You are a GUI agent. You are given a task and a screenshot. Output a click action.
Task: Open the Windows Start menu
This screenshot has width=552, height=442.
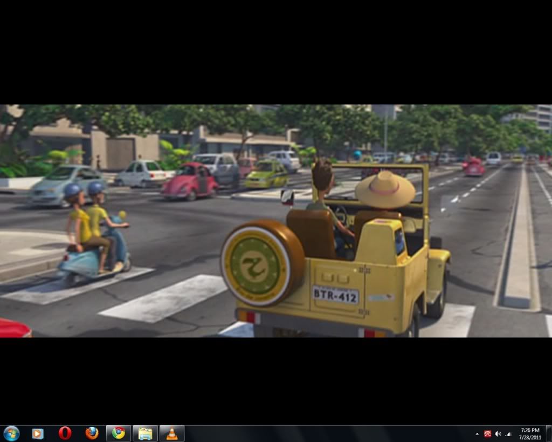click(x=11, y=433)
